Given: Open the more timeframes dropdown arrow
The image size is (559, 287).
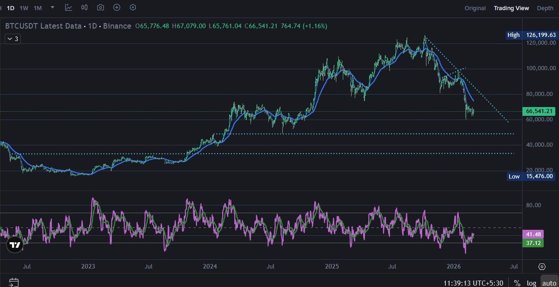Looking at the screenshot, I should (53, 7).
